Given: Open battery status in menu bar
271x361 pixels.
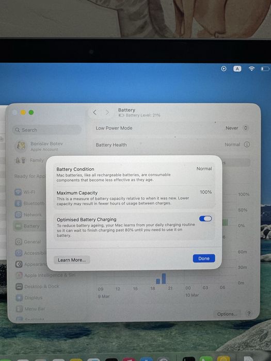Looking at the screenshot, I should 265,69.
